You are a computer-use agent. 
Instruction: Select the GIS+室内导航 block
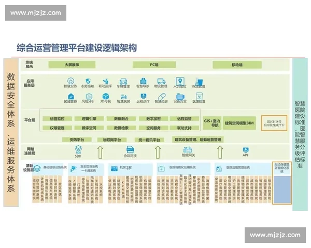(212, 123)
